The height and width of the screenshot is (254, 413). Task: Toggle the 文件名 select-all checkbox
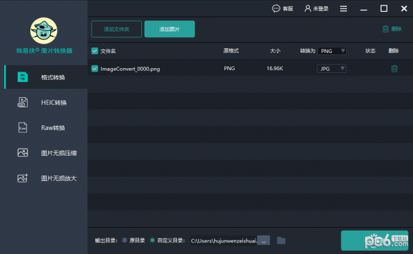[x=94, y=51]
